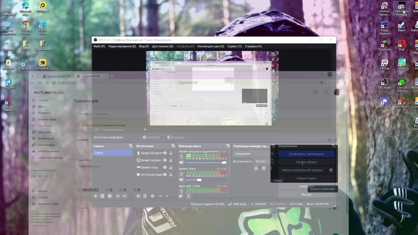Open Steam desktop shortcut

402,26
